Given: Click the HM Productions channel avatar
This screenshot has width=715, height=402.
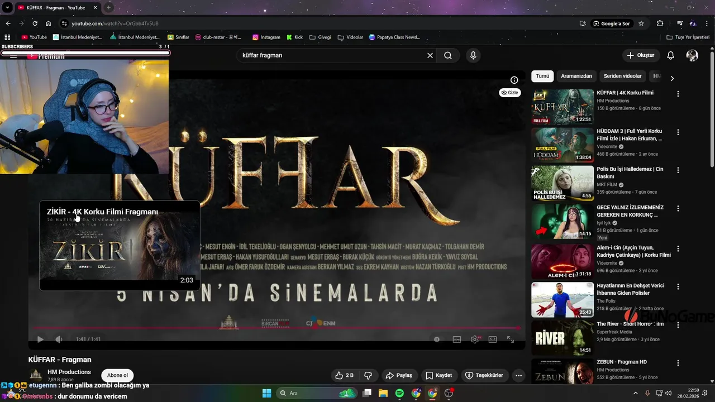Looking at the screenshot, I should click(x=36, y=375).
